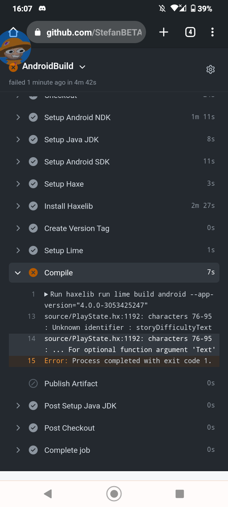Click the success checkmark next to Setup Haxe
Image resolution: width=228 pixels, height=507 pixels.
tap(33, 184)
